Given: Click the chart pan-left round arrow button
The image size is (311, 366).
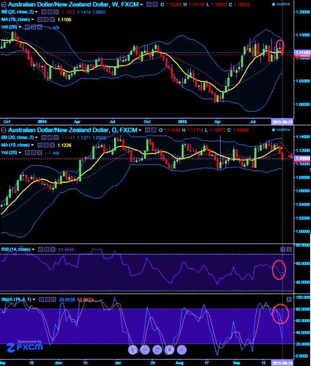Looking at the screenshot, I should (x=133, y=350).
